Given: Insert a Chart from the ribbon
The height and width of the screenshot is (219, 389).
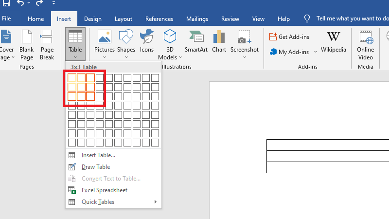Looking at the screenshot, I should (219, 38).
